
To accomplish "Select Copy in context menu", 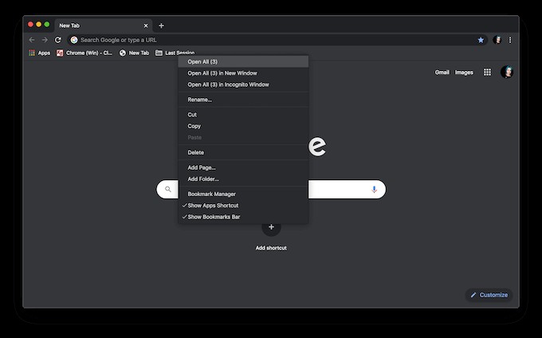I will 243,126.
